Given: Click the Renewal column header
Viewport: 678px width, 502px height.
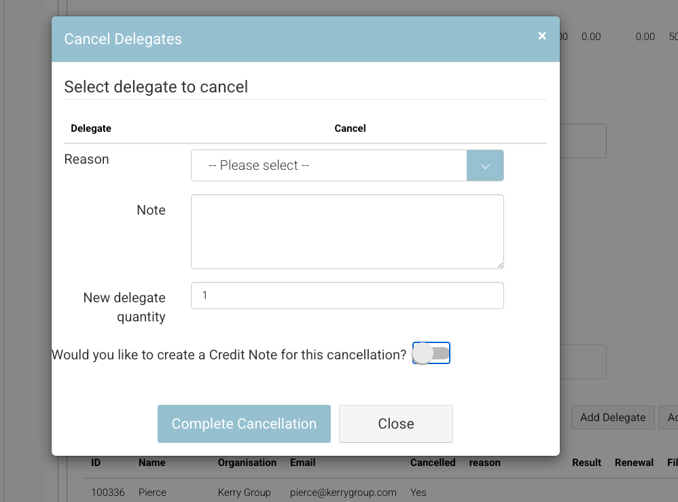Looking at the screenshot, I should point(634,463).
